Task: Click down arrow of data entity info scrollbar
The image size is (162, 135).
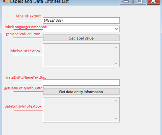Action: tap(116, 118)
